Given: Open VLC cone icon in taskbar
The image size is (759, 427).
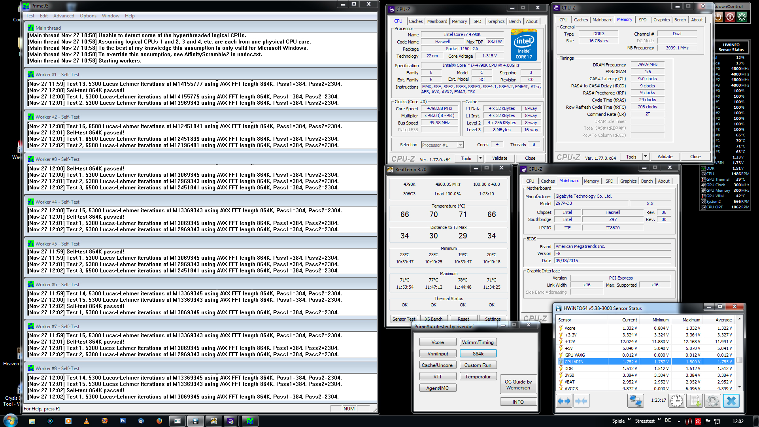Looking at the screenshot, I should (87, 421).
